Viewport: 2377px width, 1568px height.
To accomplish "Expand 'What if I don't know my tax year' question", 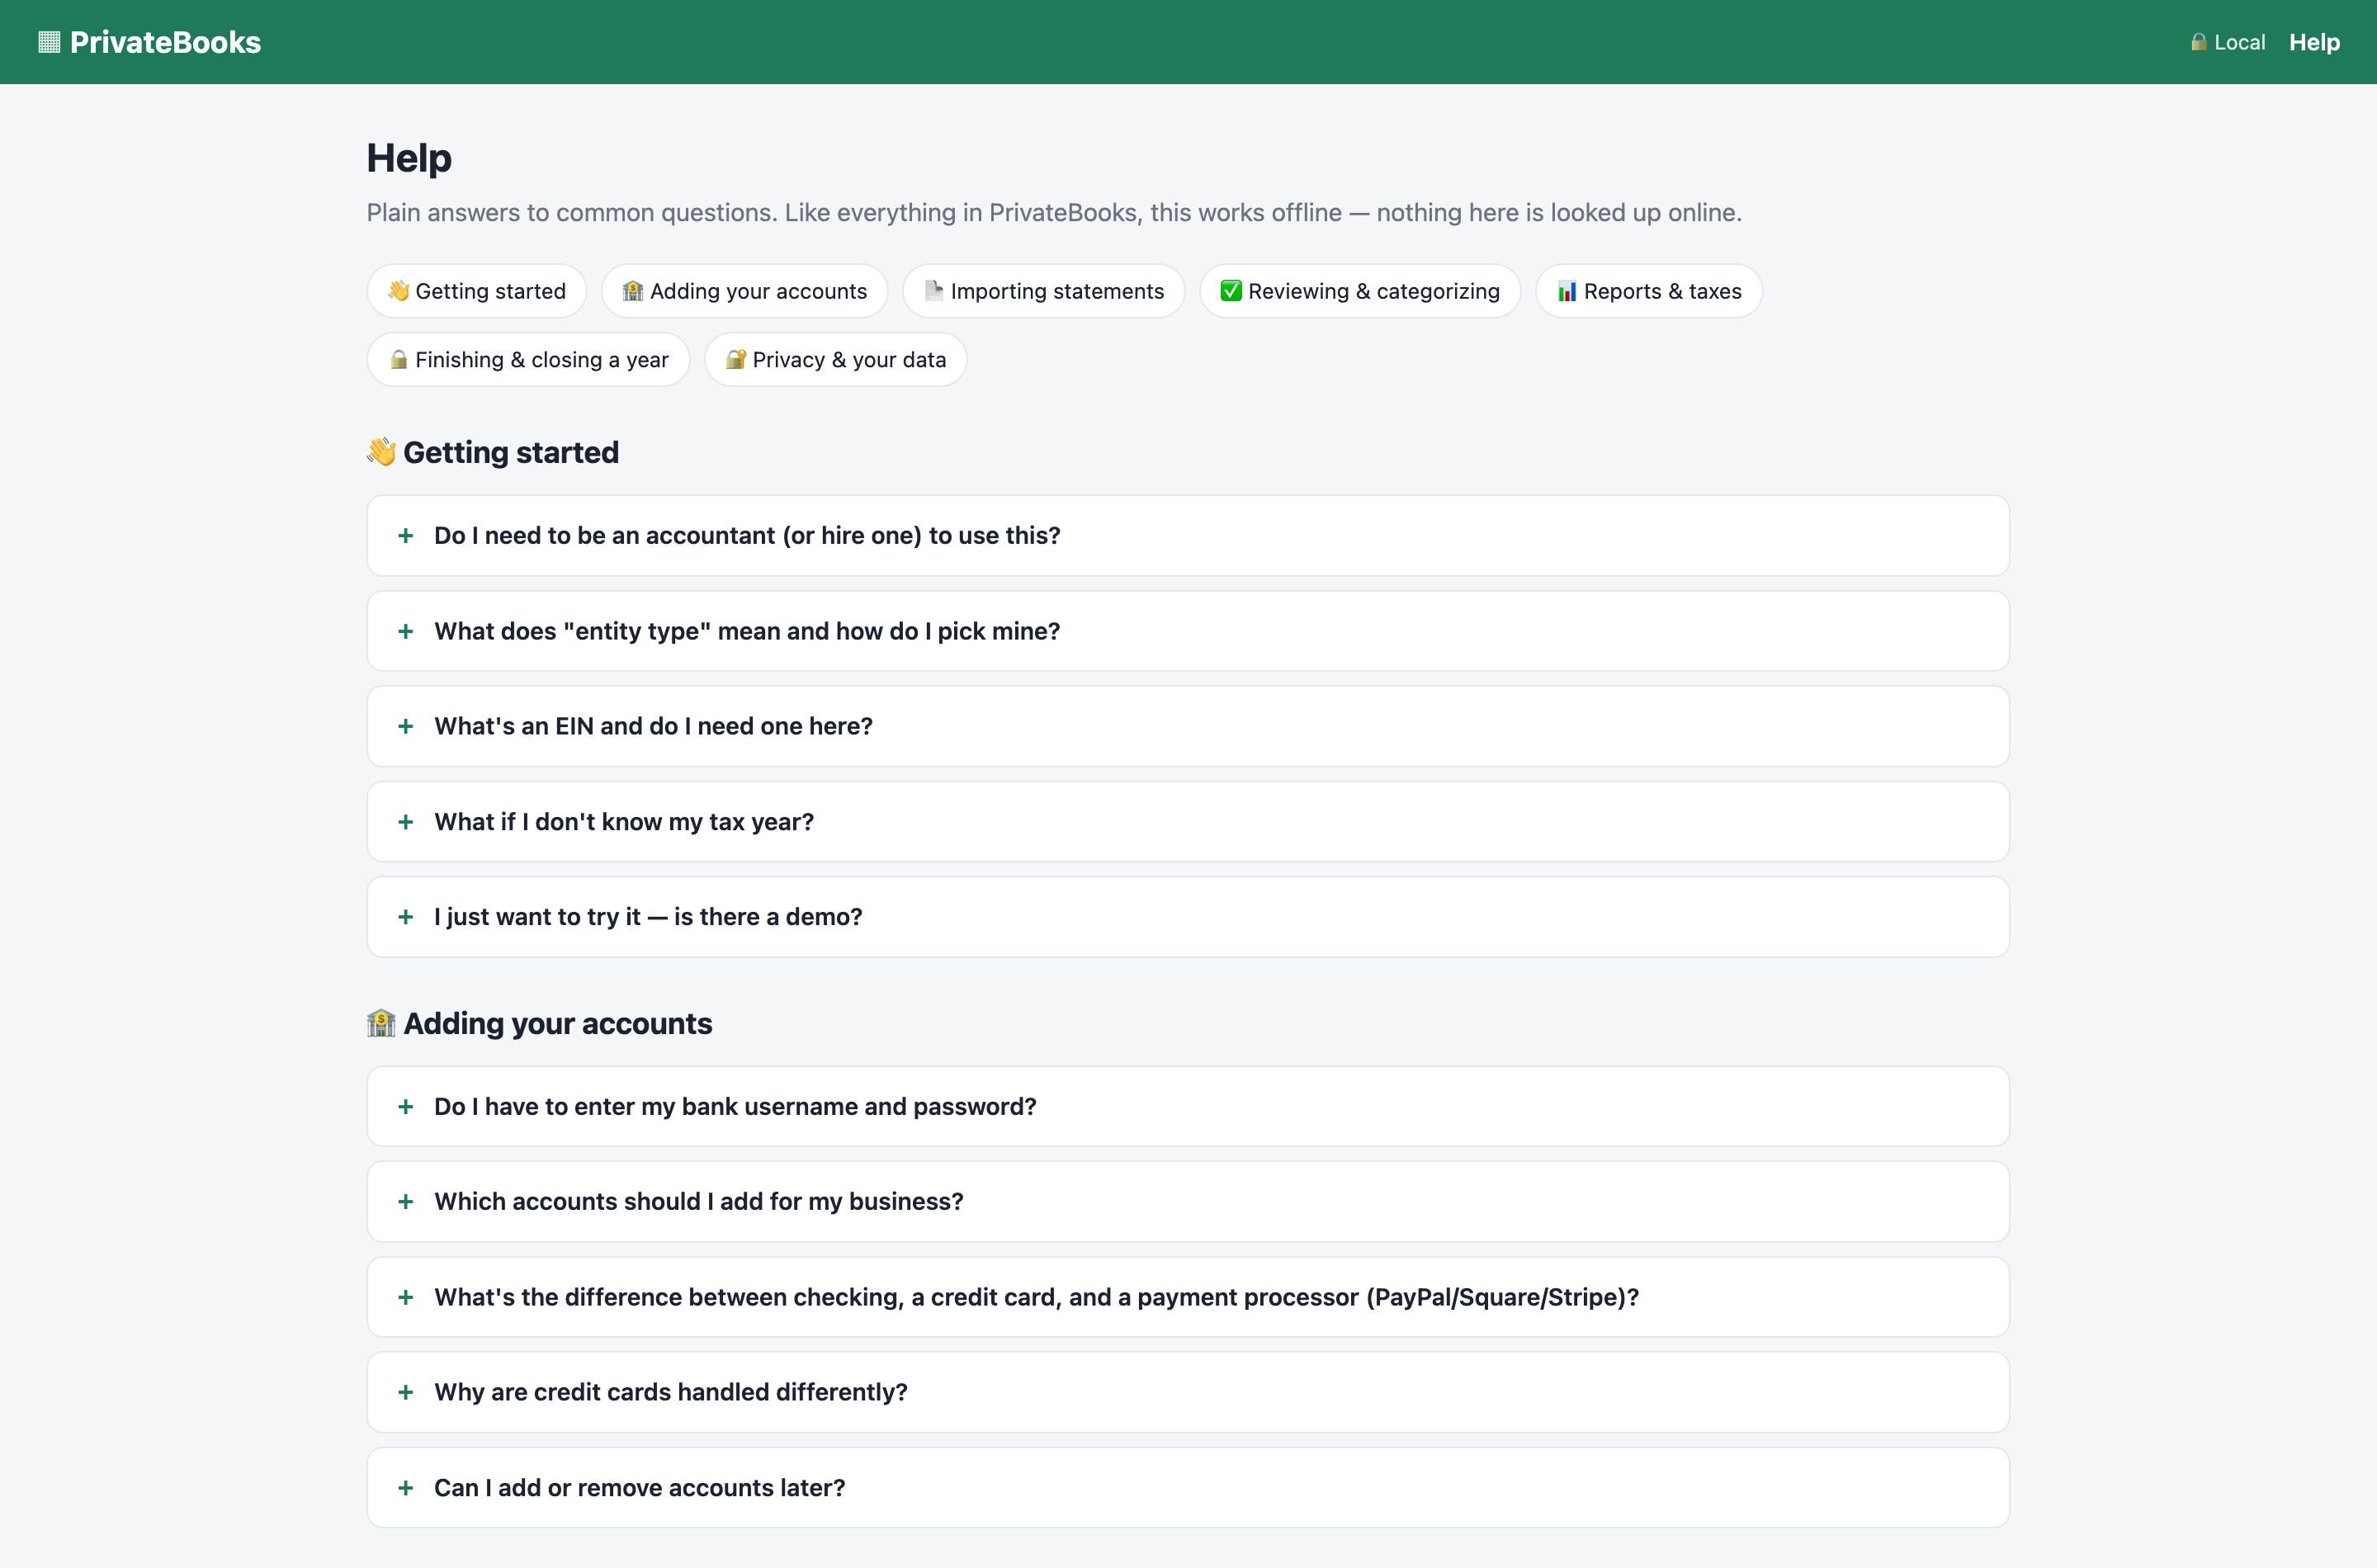I will click(1188, 822).
